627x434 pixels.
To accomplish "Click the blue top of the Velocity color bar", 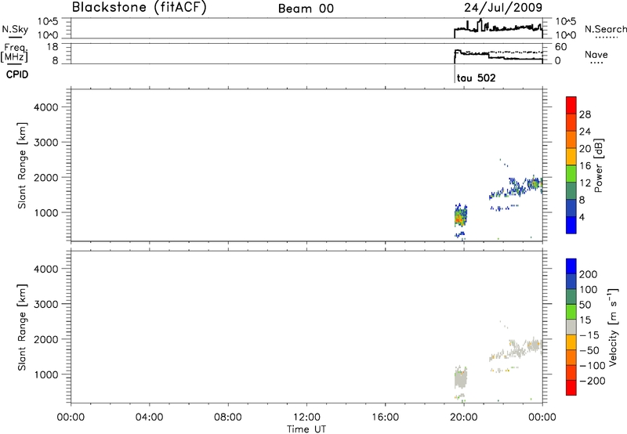I will point(571,266).
